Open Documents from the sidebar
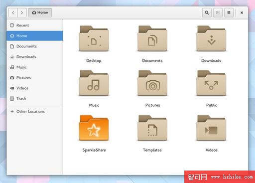The width and height of the screenshot is (255, 183). (x=35, y=46)
